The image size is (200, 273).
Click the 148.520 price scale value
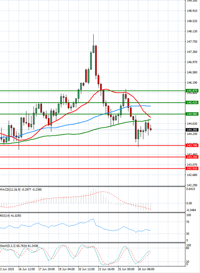point(192,21)
